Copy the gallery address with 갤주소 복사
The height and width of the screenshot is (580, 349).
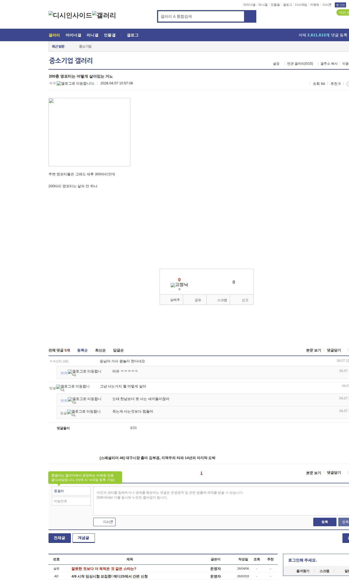(x=329, y=64)
